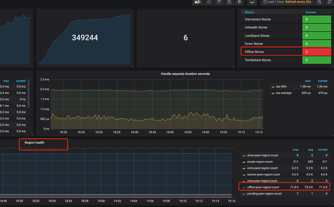Image resolution: width=334 pixels, height=207 pixels.
Task: Sort Region health legend by avg
Action: (309, 149)
